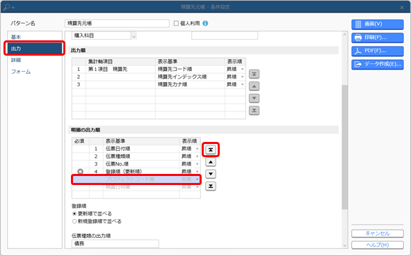411x256 pixels.
Task: Move selected detail row down one
Action: pos(211,174)
